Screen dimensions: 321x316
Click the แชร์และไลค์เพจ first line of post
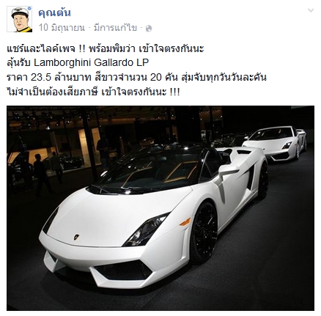click(x=106, y=49)
